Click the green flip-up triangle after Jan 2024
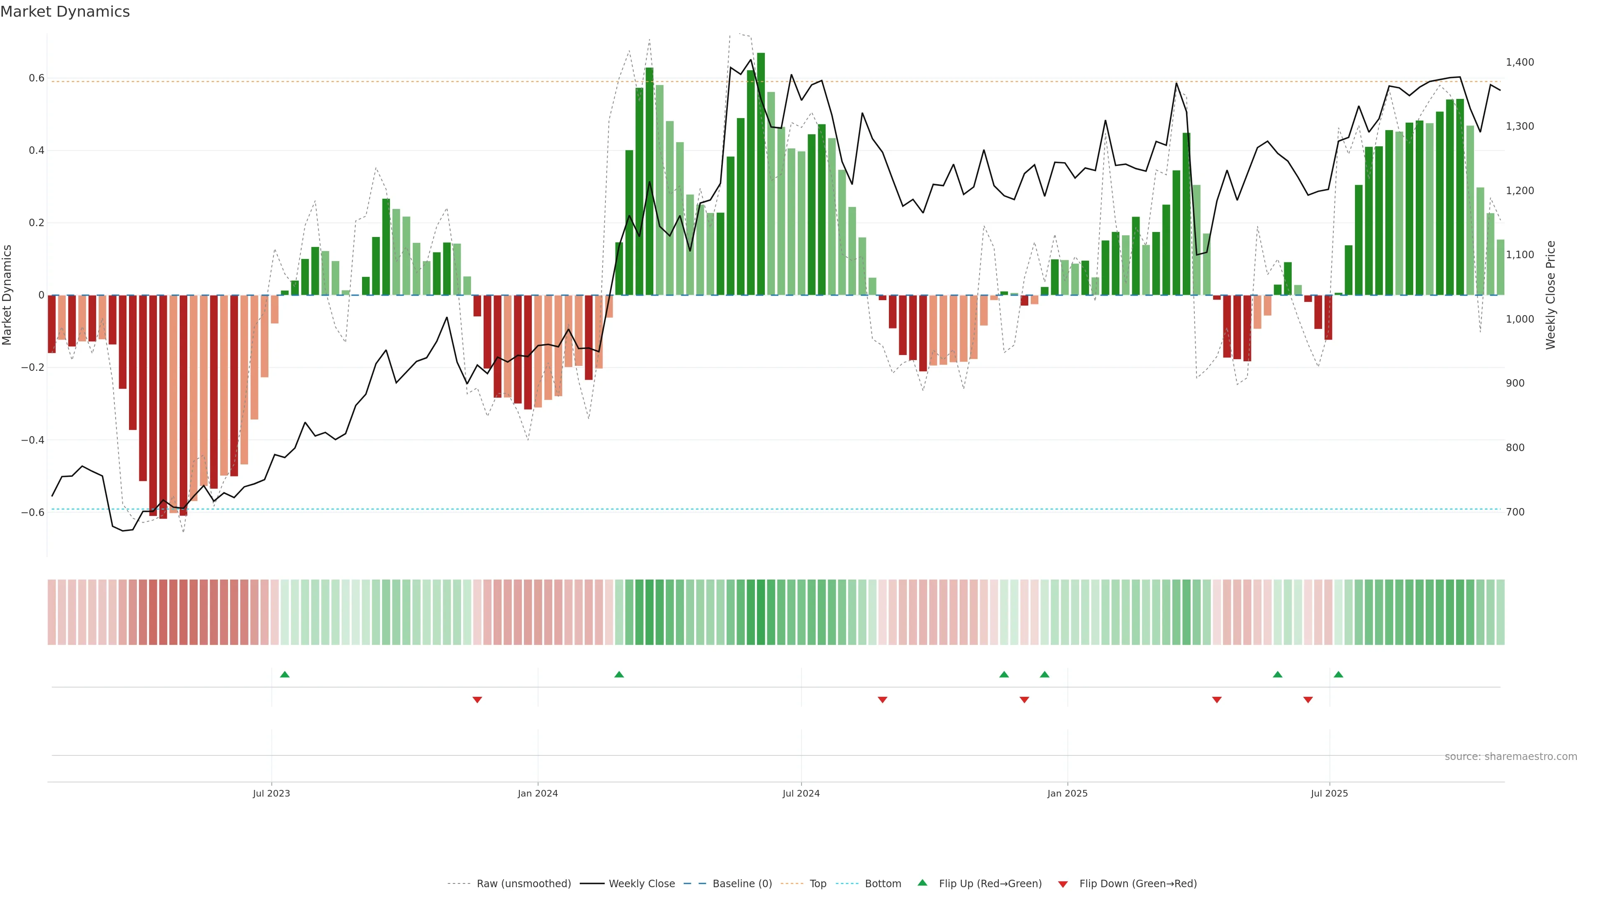The image size is (1598, 898). tap(619, 674)
